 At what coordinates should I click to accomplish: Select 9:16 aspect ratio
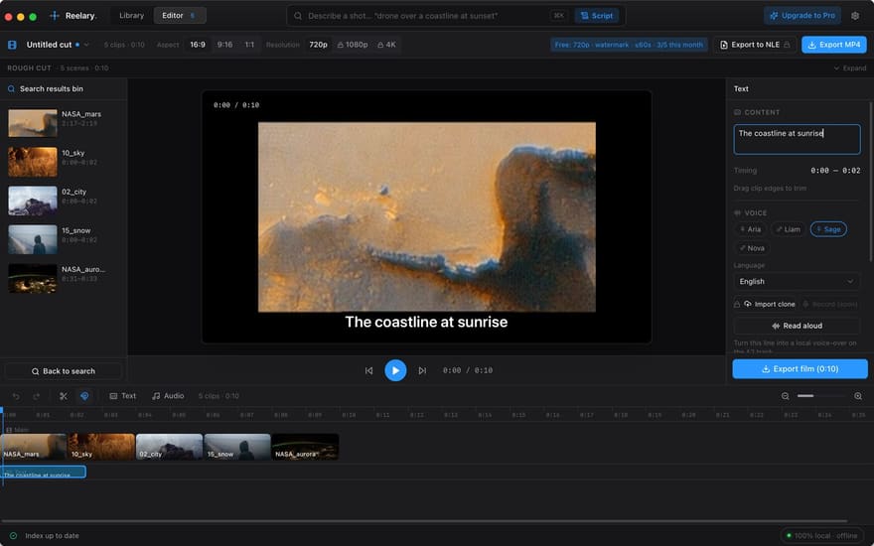[x=224, y=45]
